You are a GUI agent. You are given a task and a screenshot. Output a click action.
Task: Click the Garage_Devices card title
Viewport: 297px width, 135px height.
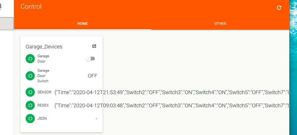[x=44, y=47]
